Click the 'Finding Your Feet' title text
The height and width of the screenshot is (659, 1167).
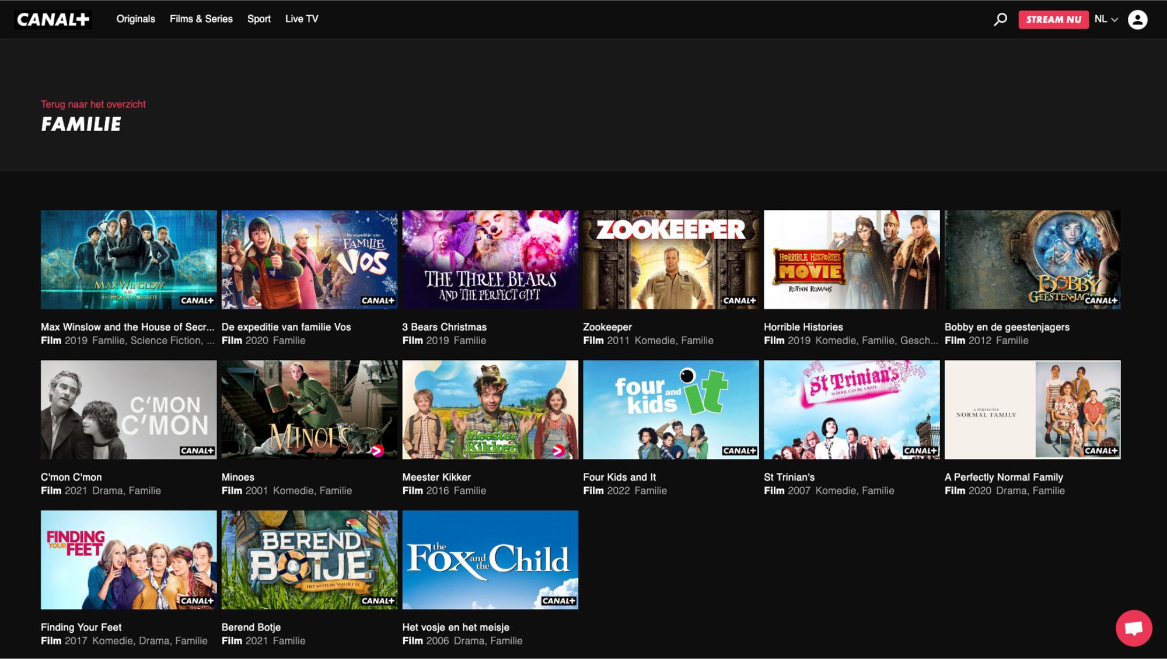pyautogui.click(x=81, y=628)
